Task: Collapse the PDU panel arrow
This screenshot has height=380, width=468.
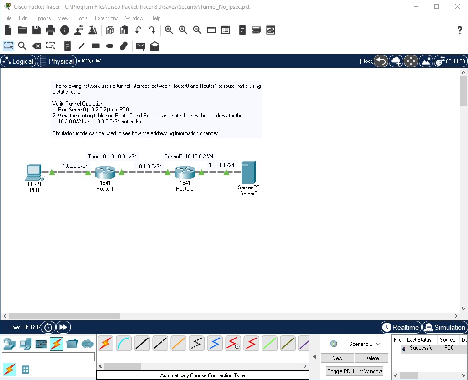Action: point(314,357)
